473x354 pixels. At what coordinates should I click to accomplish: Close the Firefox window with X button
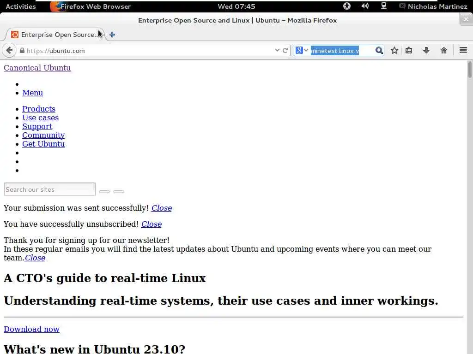[x=466, y=19]
